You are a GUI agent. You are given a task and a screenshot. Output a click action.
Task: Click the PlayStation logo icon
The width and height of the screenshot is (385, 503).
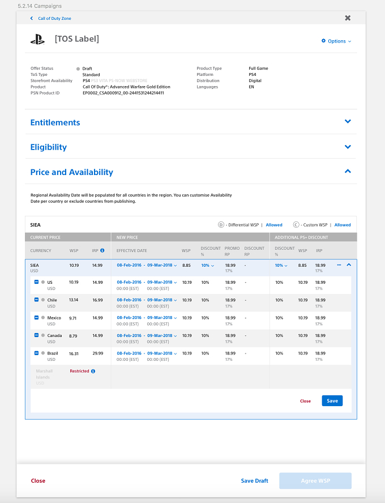coord(37,39)
